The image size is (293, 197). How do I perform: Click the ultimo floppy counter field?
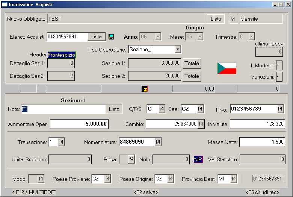pos(269,52)
